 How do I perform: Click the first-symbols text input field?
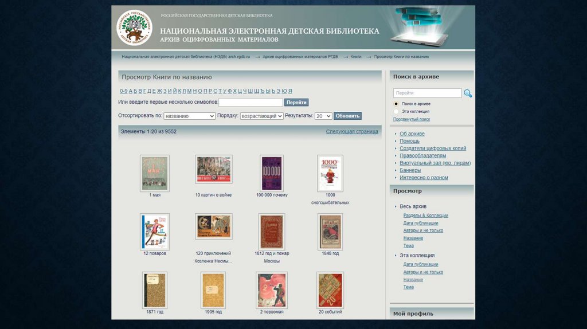point(251,102)
